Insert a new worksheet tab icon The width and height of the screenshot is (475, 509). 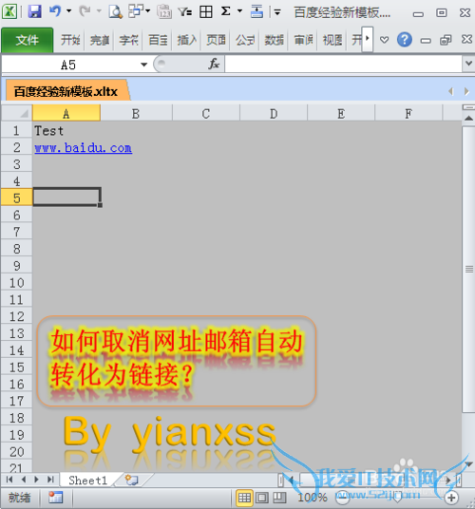click(x=132, y=480)
